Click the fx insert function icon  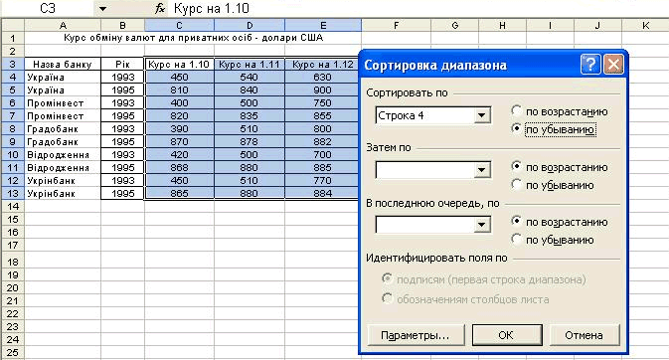pos(160,8)
